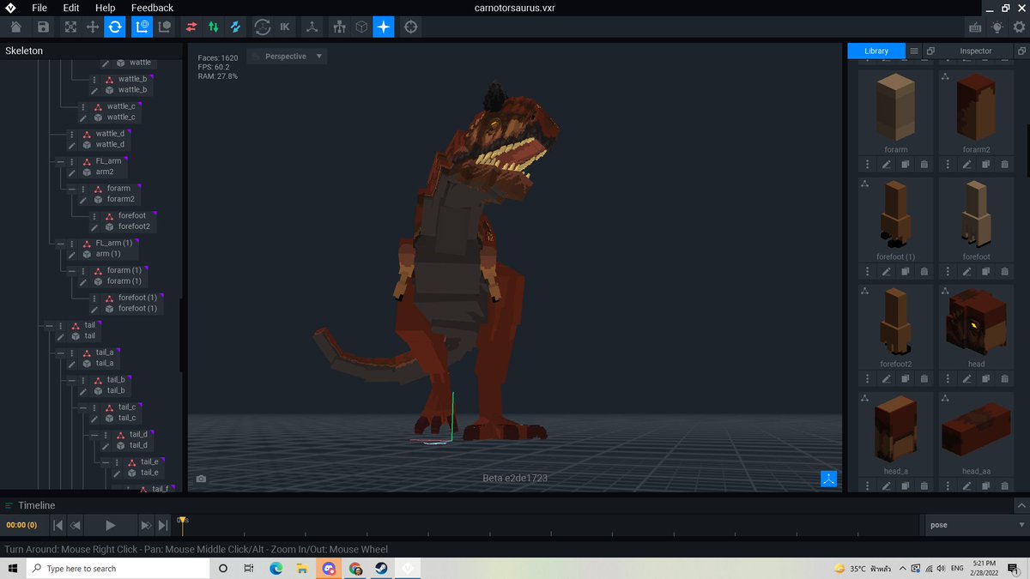
Task: Toggle IK mode in the toolbar
Action: click(285, 27)
